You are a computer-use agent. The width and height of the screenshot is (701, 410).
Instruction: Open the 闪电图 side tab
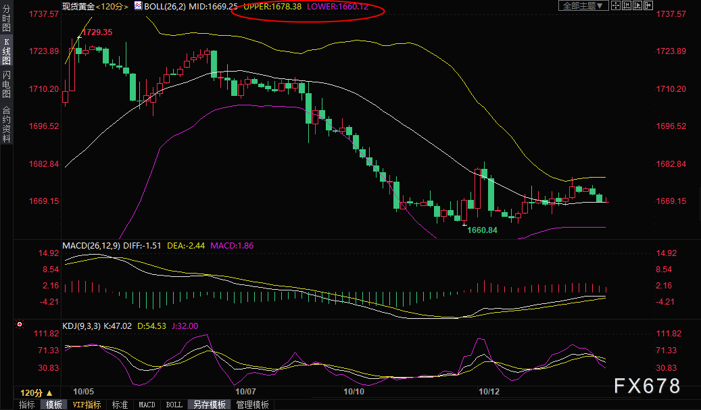[6, 84]
